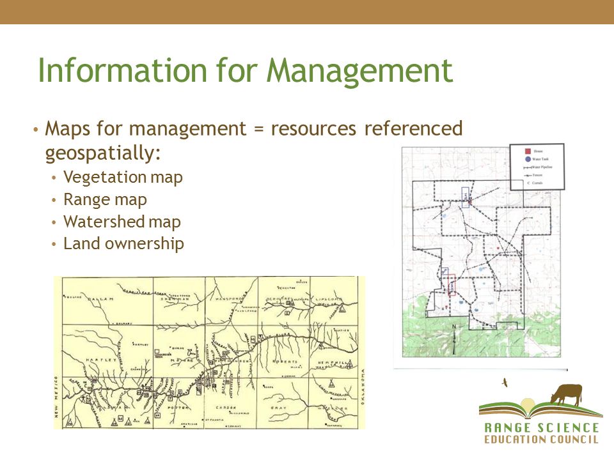The height and width of the screenshot is (460, 614).
Task: Select the ranch topographic map image
Action: pyautogui.click(x=481, y=252)
